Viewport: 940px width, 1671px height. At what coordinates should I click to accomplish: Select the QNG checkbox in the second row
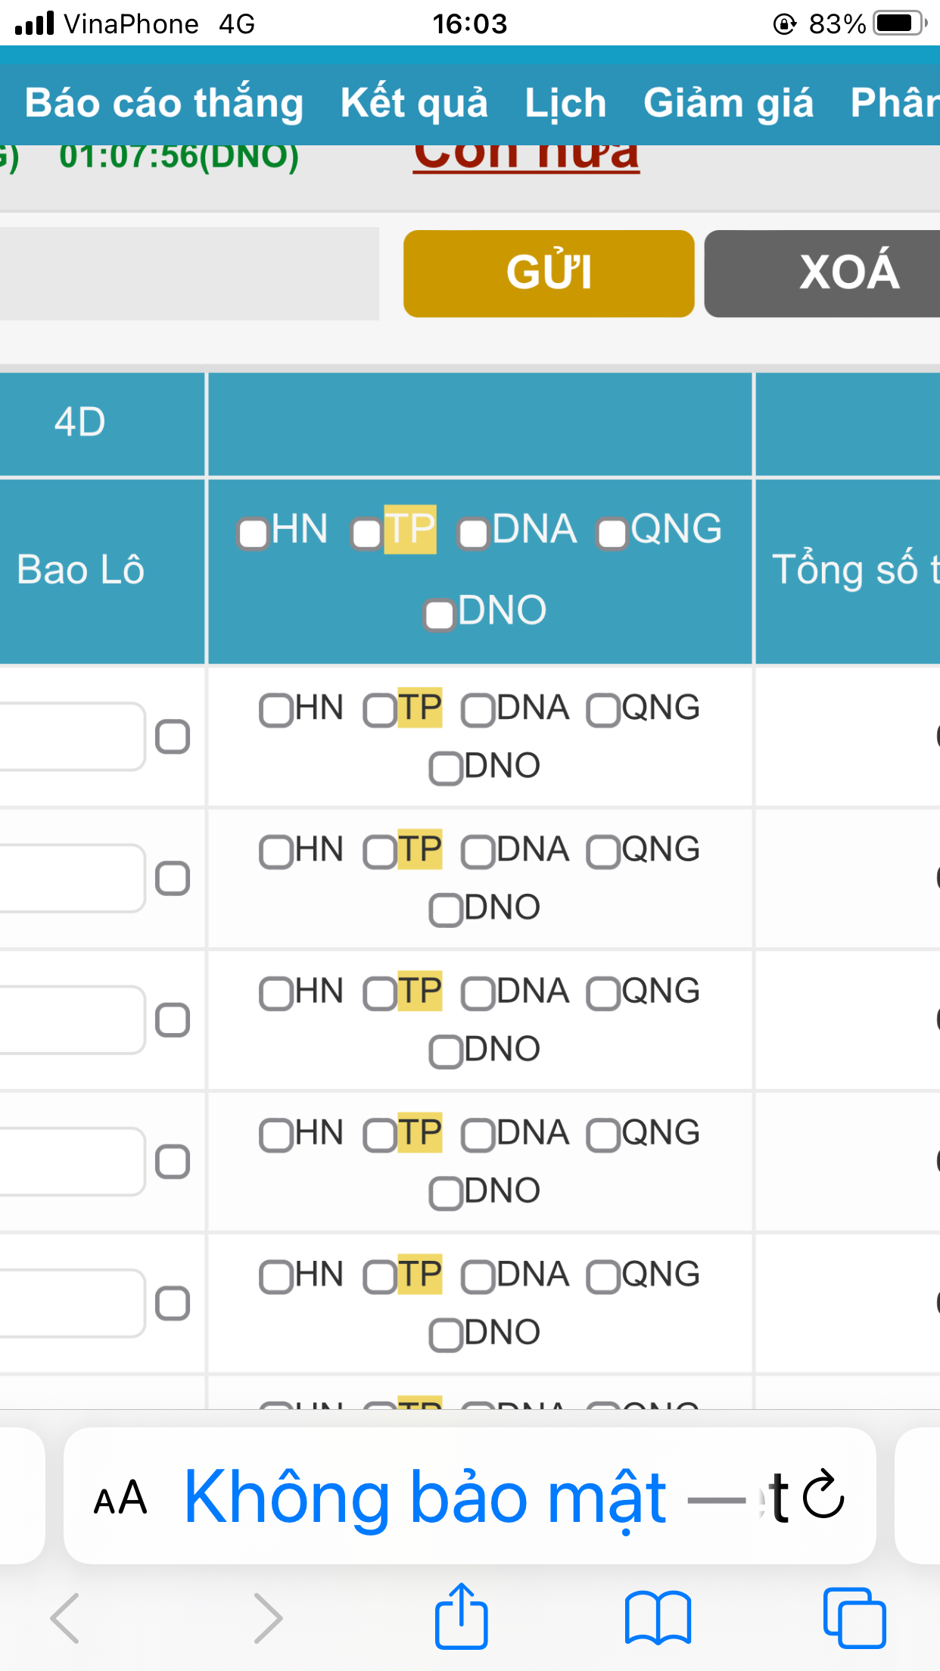[604, 851]
